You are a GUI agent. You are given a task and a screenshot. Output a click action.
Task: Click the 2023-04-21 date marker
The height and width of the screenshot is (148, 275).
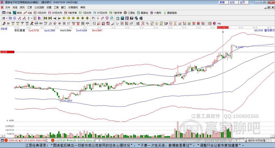[223, 27]
